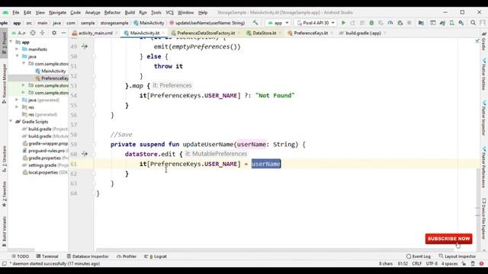Open the Terminal tool window
This screenshot has height=274, width=488.
click(47, 256)
